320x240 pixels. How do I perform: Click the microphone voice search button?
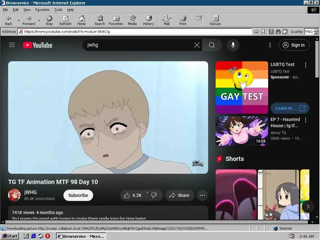tap(233, 45)
